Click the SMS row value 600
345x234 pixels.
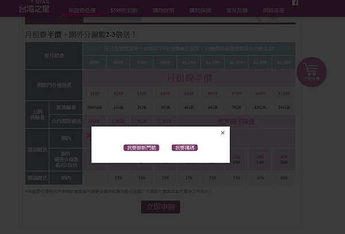click(283, 178)
